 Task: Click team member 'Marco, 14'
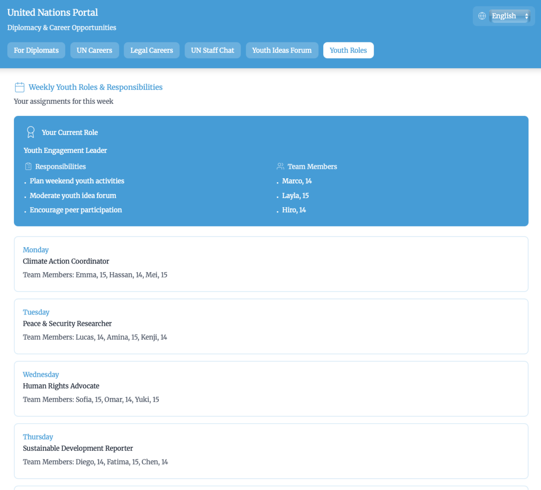297,181
